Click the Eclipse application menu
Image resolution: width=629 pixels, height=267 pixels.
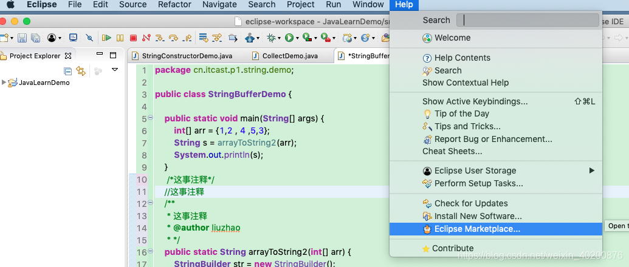[42, 5]
